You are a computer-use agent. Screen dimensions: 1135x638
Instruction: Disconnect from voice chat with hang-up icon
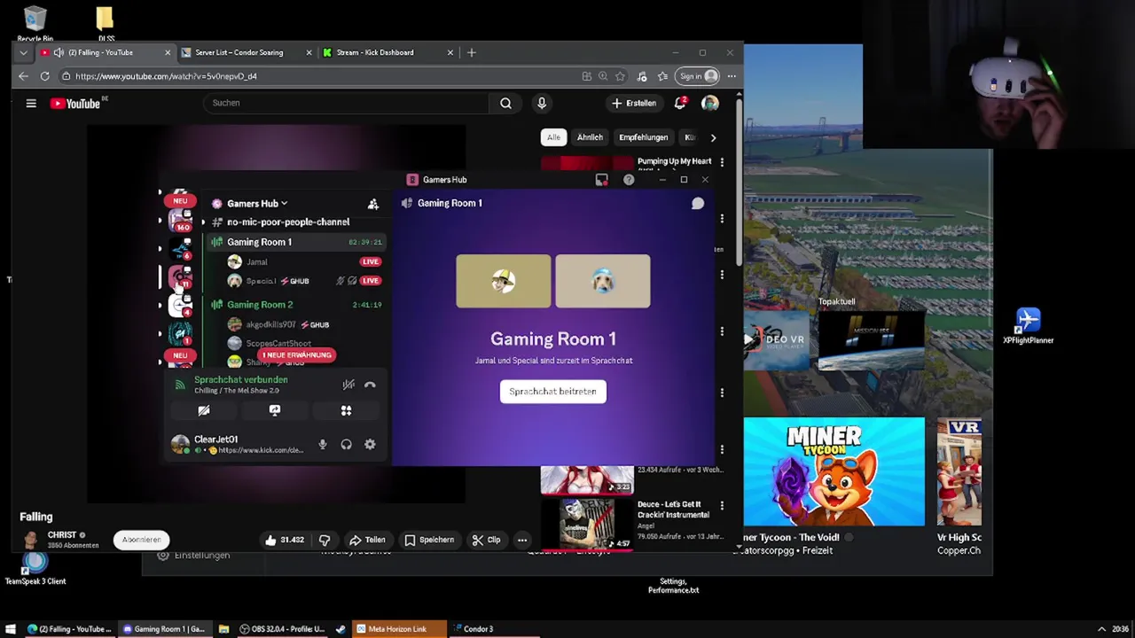click(x=370, y=385)
